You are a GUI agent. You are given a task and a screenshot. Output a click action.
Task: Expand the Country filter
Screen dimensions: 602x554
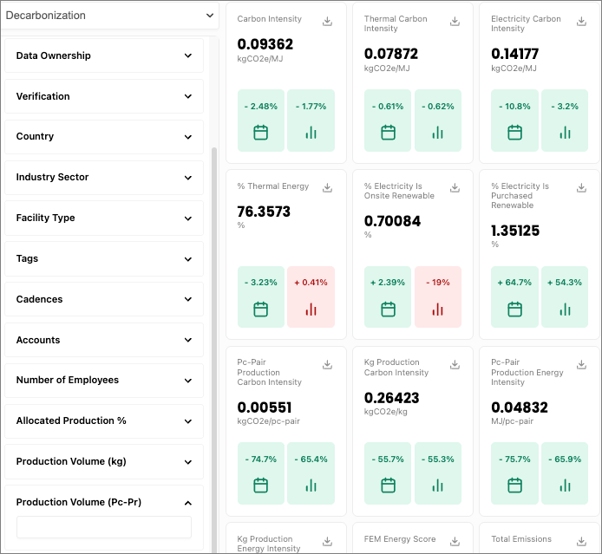point(104,137)
